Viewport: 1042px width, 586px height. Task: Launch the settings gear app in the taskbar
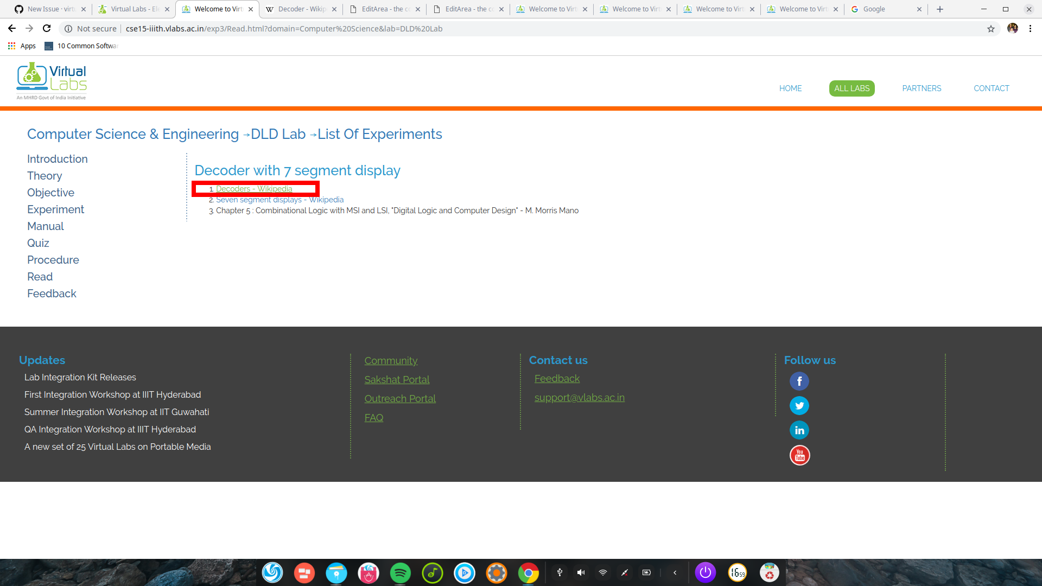(x=497, y=572)
